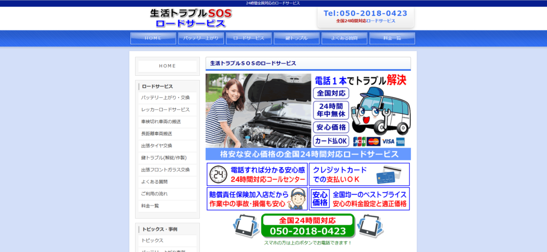547x252 pixels.
Task: Click the 安心価格 badge icon
Action: tap(320, 199)
